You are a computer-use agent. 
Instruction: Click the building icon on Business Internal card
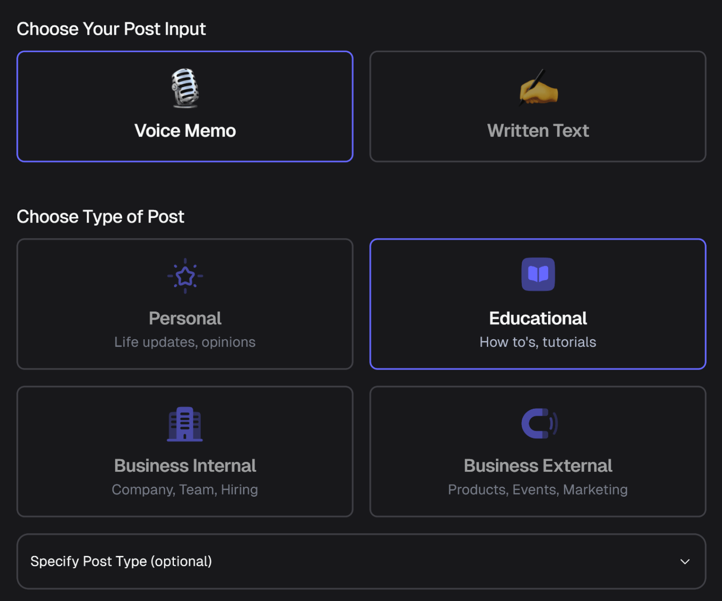(185, 424)
